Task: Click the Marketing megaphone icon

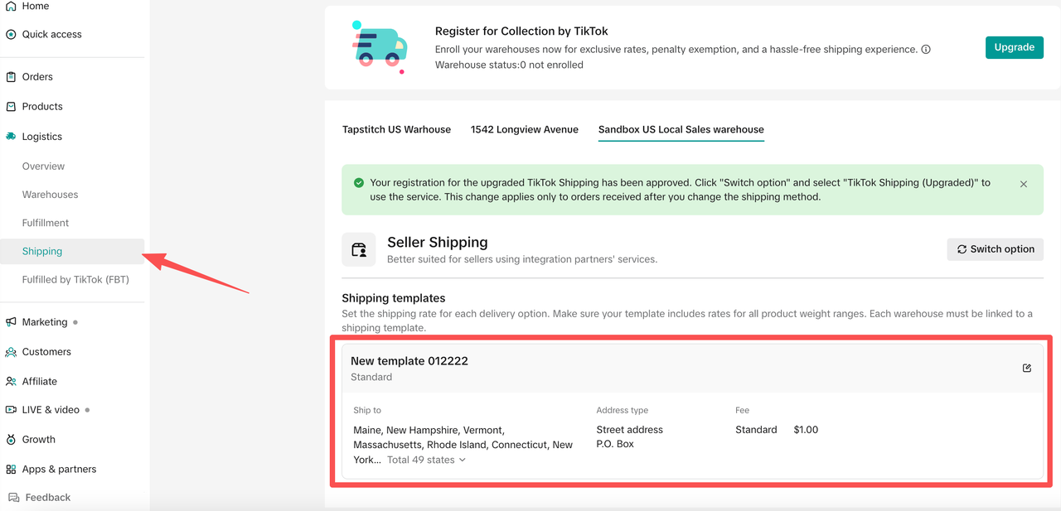Action: 11,322
